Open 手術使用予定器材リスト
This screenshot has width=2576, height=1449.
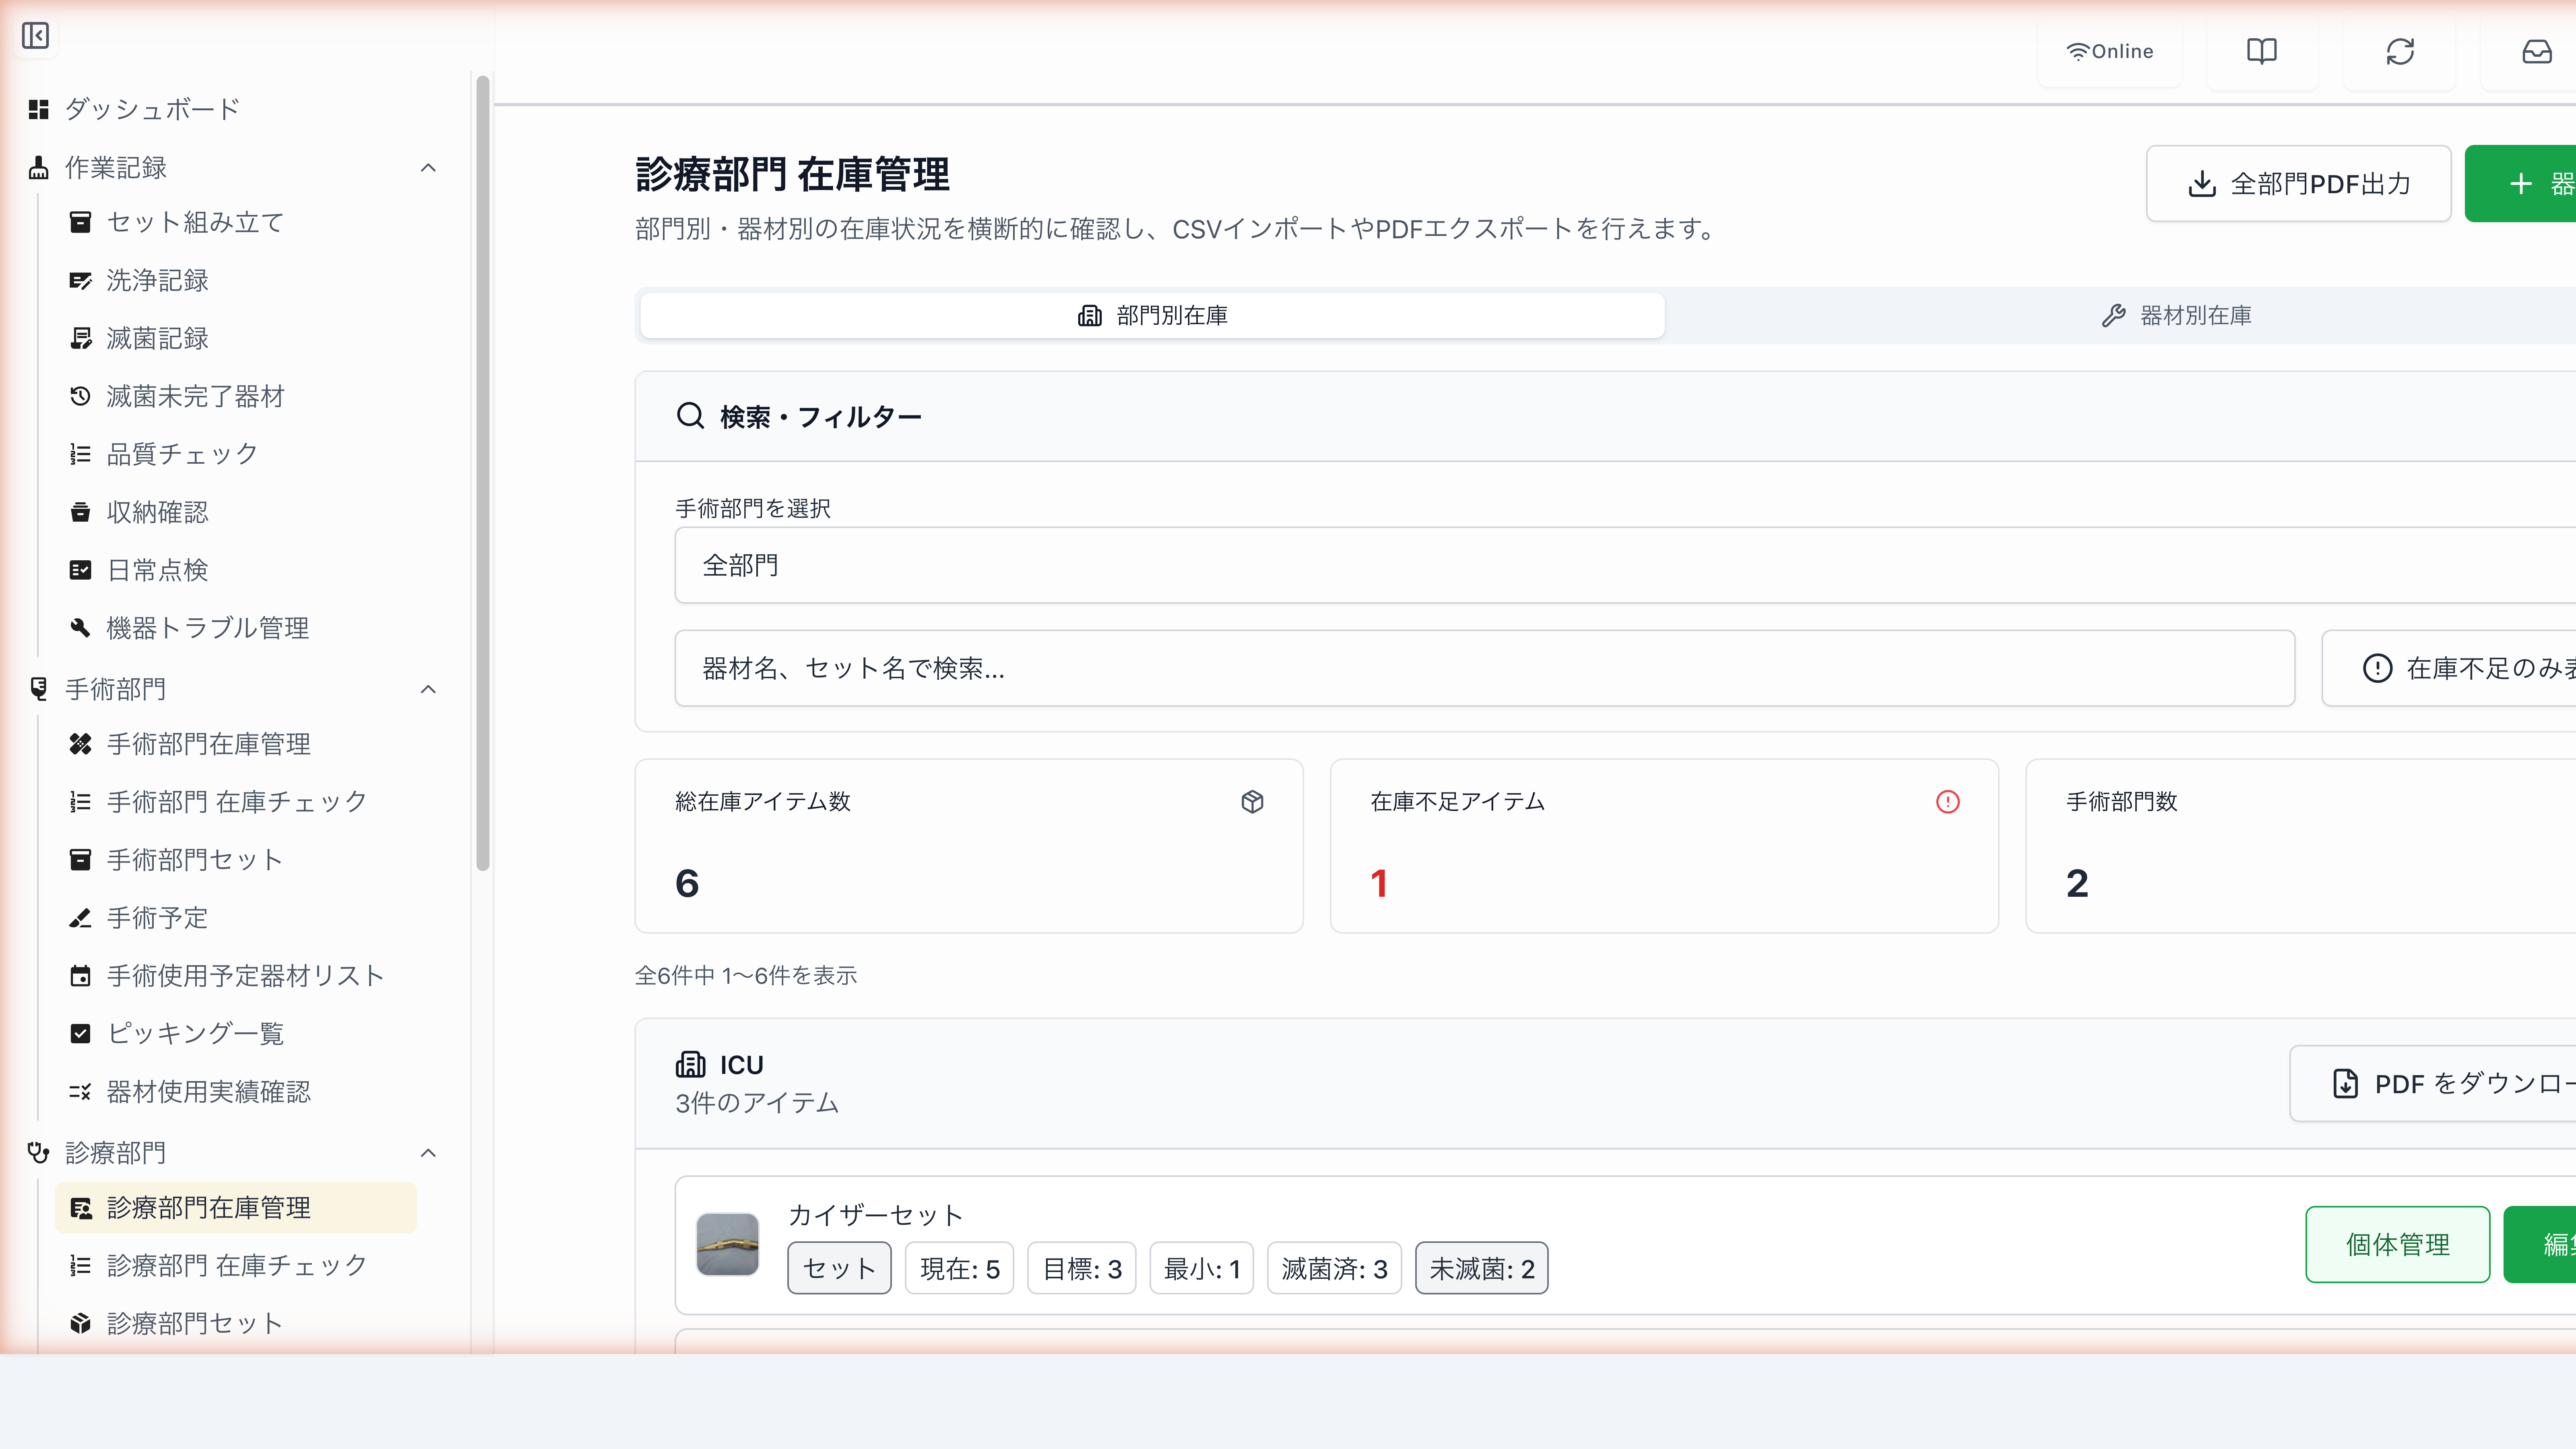[x=246, y=976]
